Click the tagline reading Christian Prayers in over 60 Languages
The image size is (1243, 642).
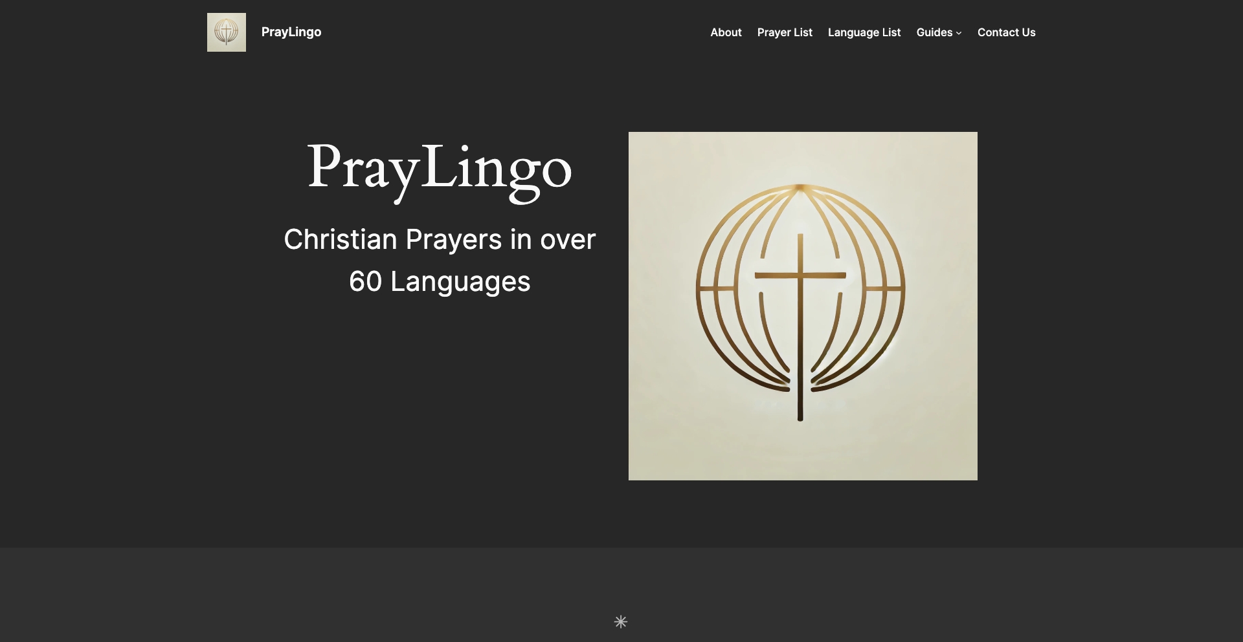440,259
